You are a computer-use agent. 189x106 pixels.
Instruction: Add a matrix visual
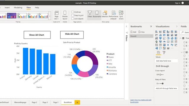[x=164, y=45]
